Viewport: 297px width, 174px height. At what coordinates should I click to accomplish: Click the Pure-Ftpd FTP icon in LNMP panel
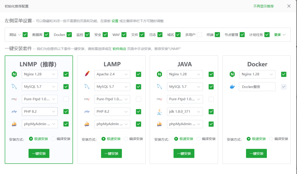click(14, 99)
